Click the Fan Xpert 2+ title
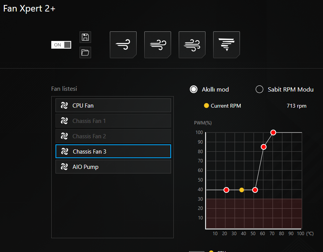Viewport: 323px width, 252px height. coord(29,8)
